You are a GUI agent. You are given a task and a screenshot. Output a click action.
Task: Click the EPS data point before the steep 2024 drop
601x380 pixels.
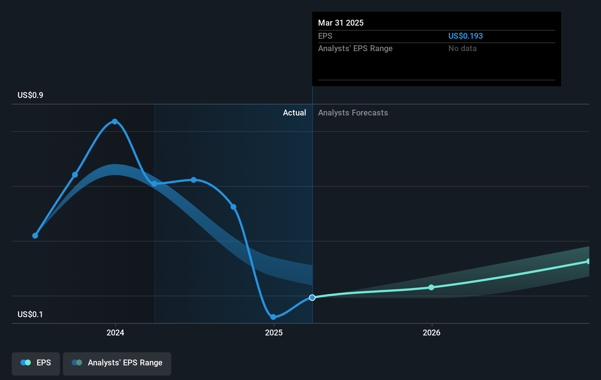coord(234,207)
